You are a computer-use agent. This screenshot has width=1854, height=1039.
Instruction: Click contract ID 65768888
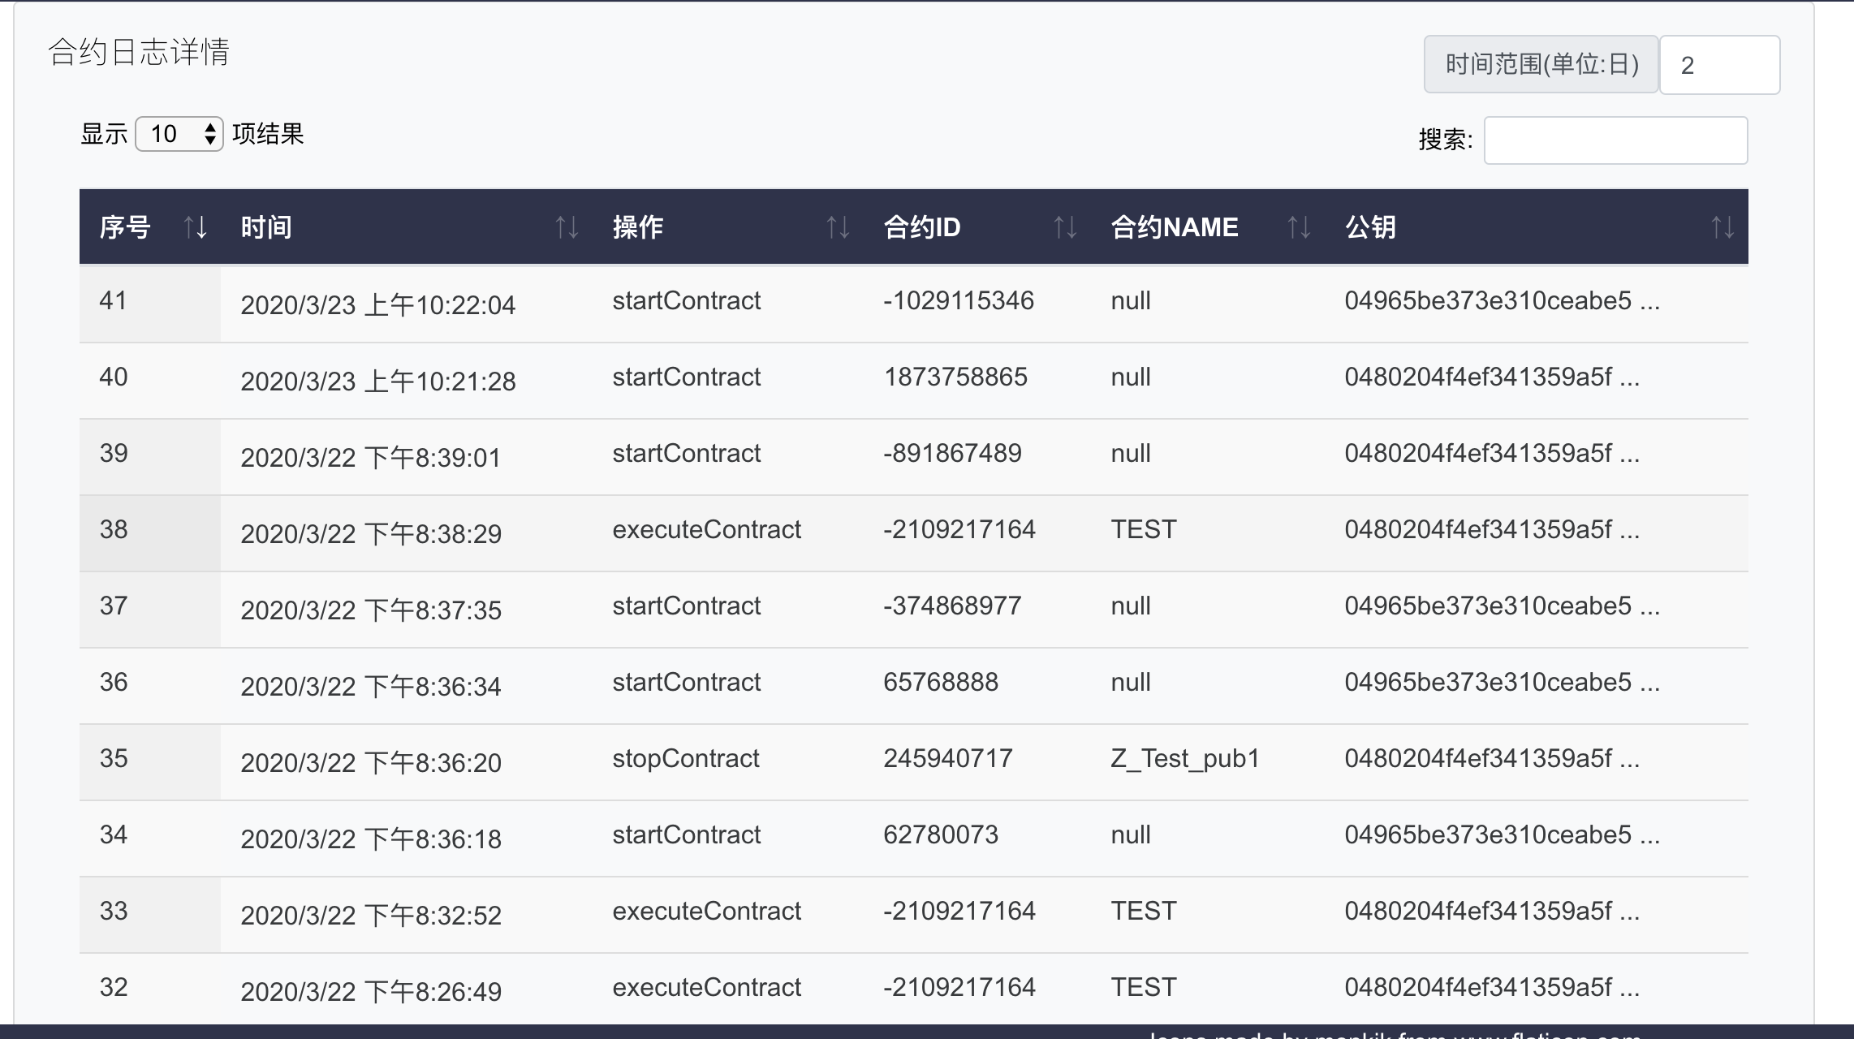pyautogui.click(x=940, y=683)
